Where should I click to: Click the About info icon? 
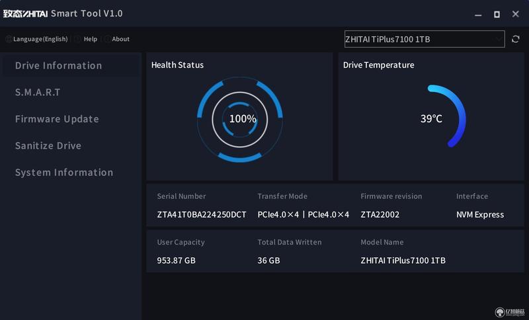(107, 39)
